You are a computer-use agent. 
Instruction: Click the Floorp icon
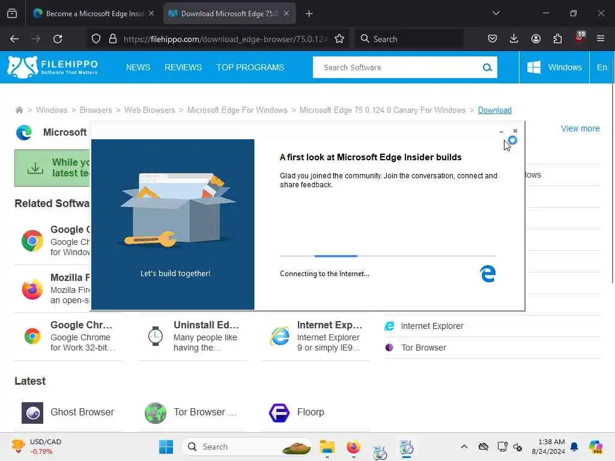click(279, 413)
